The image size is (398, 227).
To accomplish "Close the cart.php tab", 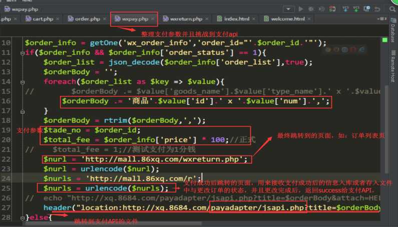I will (x=58, y=19).
